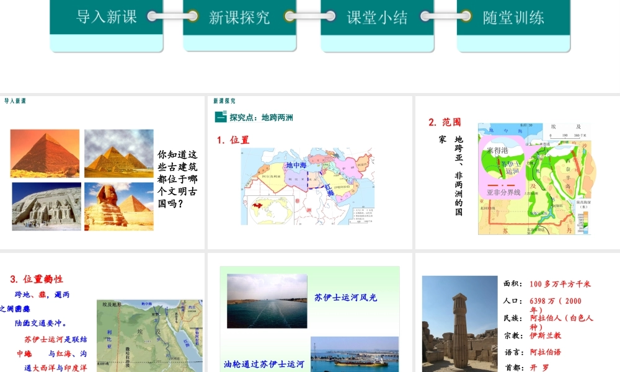The width and height of the screenshot is (620, 372).
Task: Click the 塞得港 label in the circular inset
Action: [x=497, y=150]
